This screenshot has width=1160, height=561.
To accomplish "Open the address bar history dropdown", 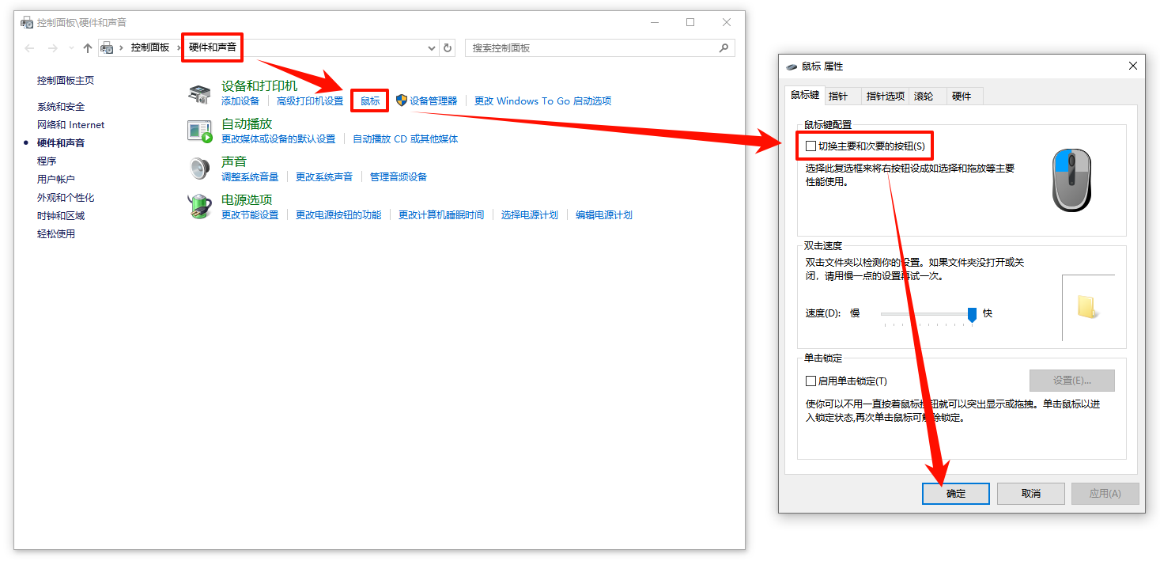I will point(432,47).
